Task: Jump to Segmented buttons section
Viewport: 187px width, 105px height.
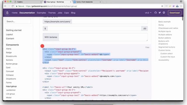Action: [x=167, y=47]
